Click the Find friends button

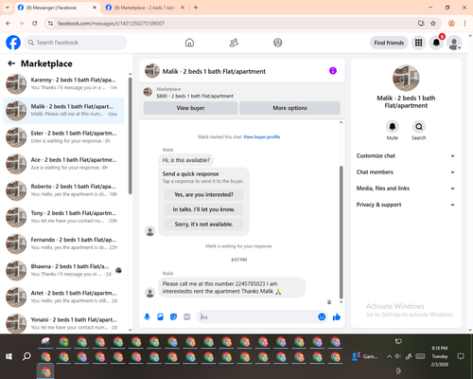click(x=389, y=43)
